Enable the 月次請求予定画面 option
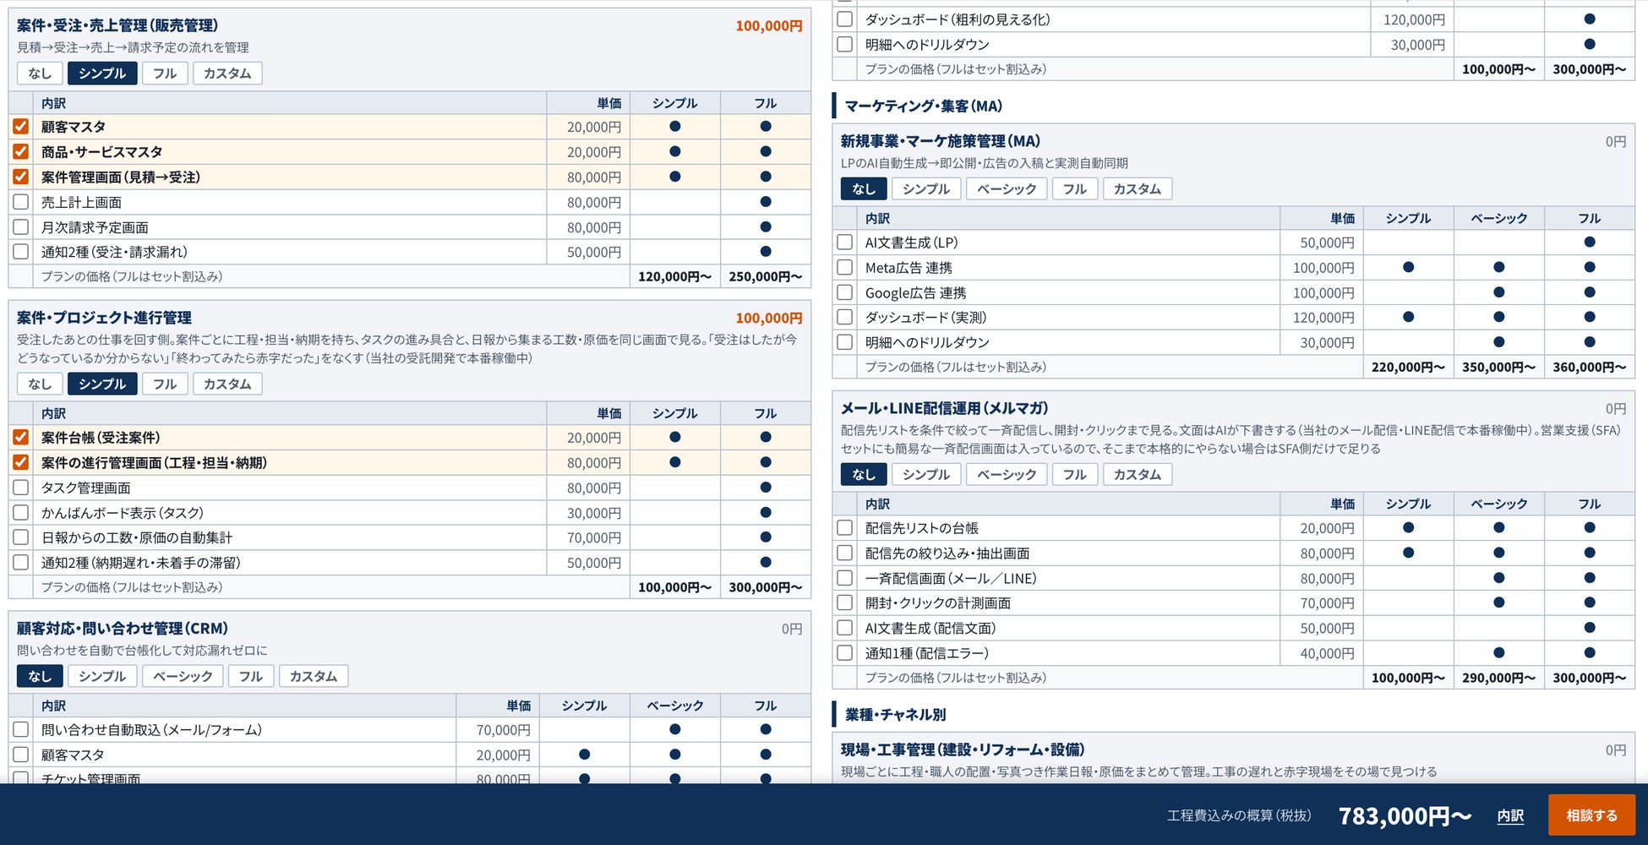The height and width of the screenshot is (845, 1648). (21, 227)
